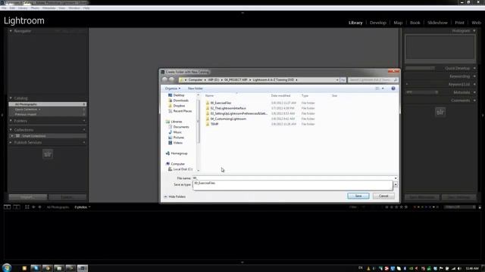Click Videos in the dialog sidebar
This screenshot has width=485, height=272.
[x=177, y=143]
